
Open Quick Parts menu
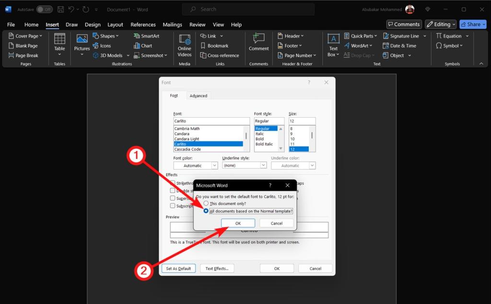pos(360,36)
